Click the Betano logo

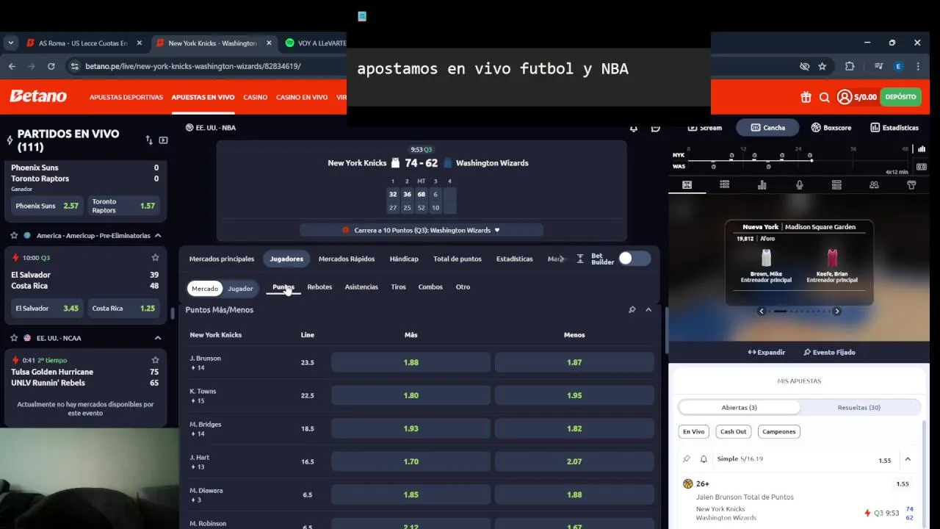click(x=38, y=96)
